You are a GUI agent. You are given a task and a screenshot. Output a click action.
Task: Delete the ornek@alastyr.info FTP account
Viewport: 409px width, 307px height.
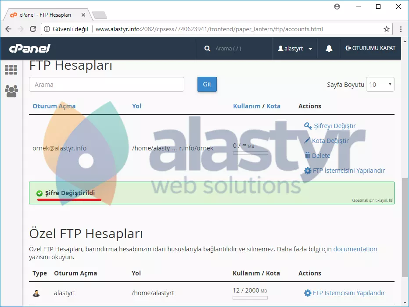[x=321, y=156]
